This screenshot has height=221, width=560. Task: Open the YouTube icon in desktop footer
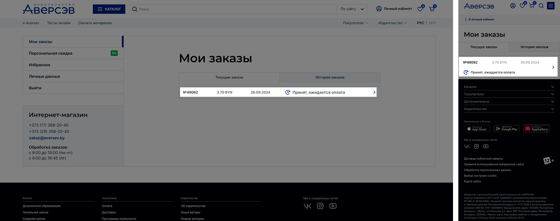[333, 206]
